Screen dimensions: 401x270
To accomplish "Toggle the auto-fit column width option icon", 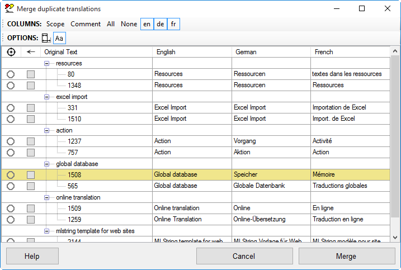I will point(46,38).
